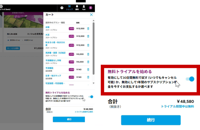
Task: Toggle the free trial switch in enlarged view
Action: tap(190, 79)
